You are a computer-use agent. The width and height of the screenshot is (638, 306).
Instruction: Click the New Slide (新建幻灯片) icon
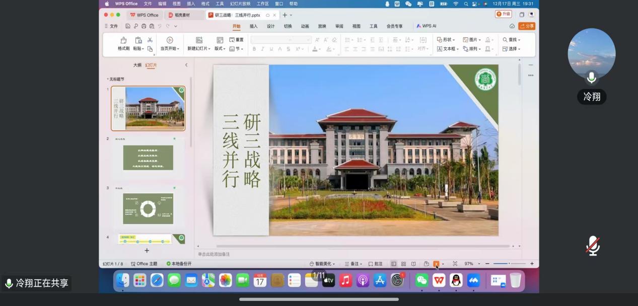point(199,40)
